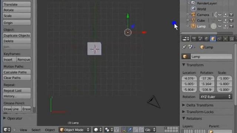237x133 pixels.
Task: Collapse the 3D view header menus toggle
Action: (x=14, y=130)
